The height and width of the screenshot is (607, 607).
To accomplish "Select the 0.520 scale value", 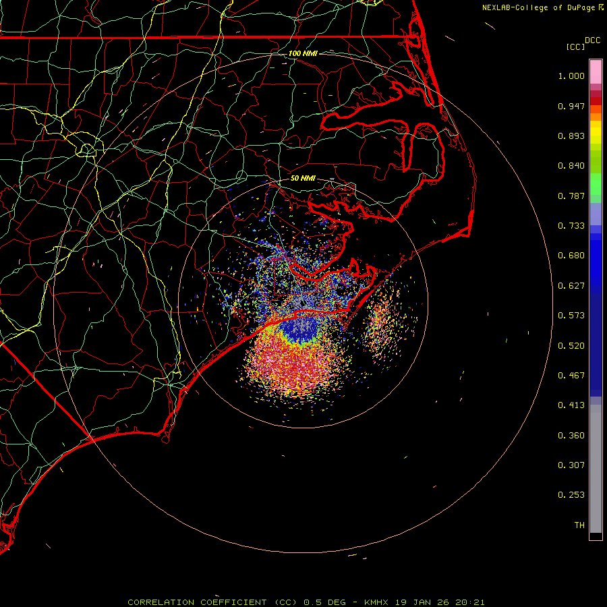I will tap(571, 346).
